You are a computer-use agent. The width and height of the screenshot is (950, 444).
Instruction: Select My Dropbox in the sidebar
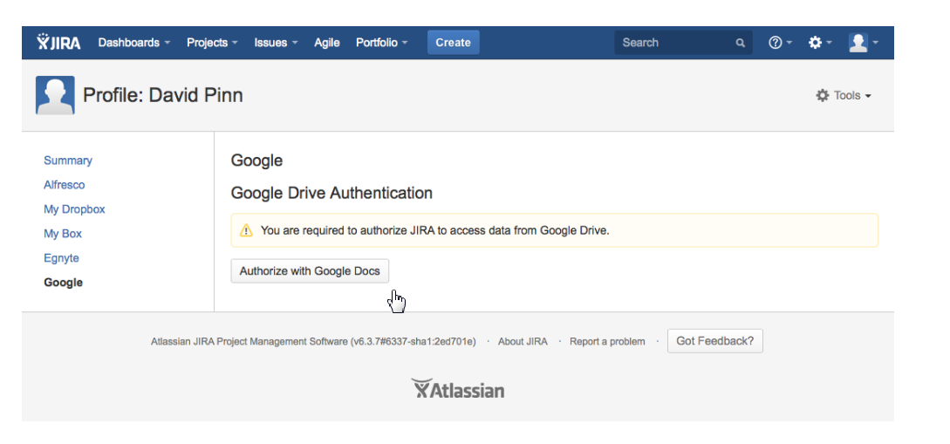point(74,209)
